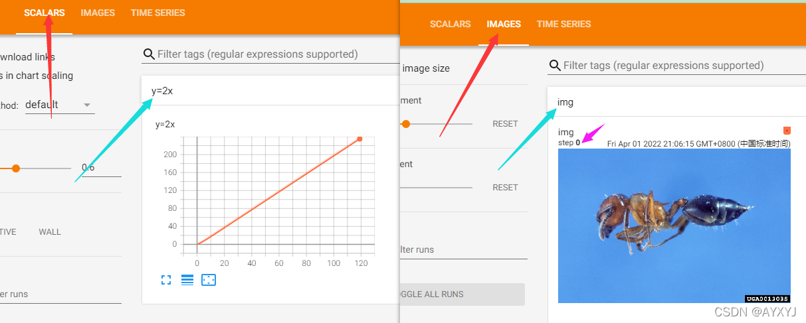Fit domain to data on y=2x chart
The image size is (806, 323).
point(209,280)
